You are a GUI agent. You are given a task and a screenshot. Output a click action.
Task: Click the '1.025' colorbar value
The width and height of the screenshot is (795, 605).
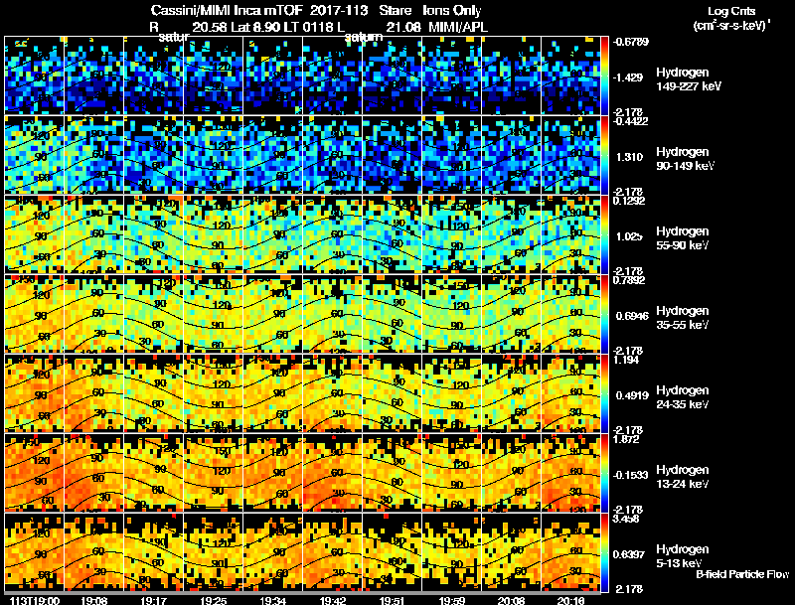pyautogui.click(x=630, y=236)
